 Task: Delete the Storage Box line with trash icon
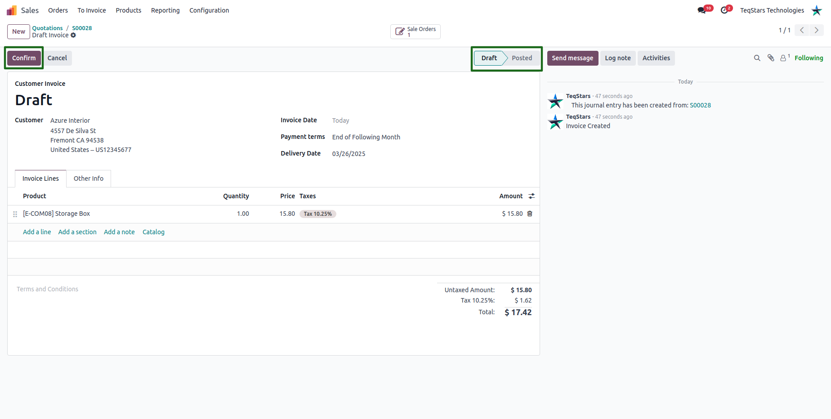pos(530,214)
